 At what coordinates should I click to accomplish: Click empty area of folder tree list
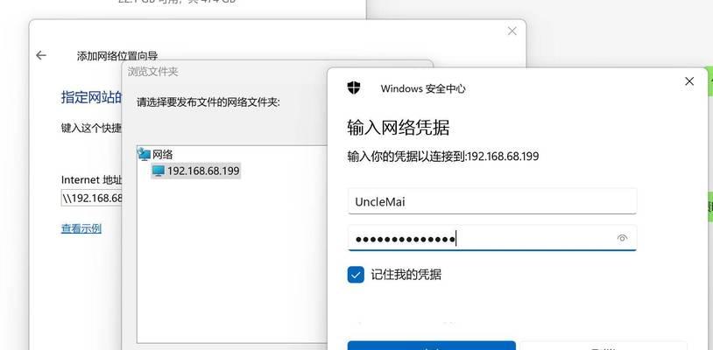[x=232, y=263]
